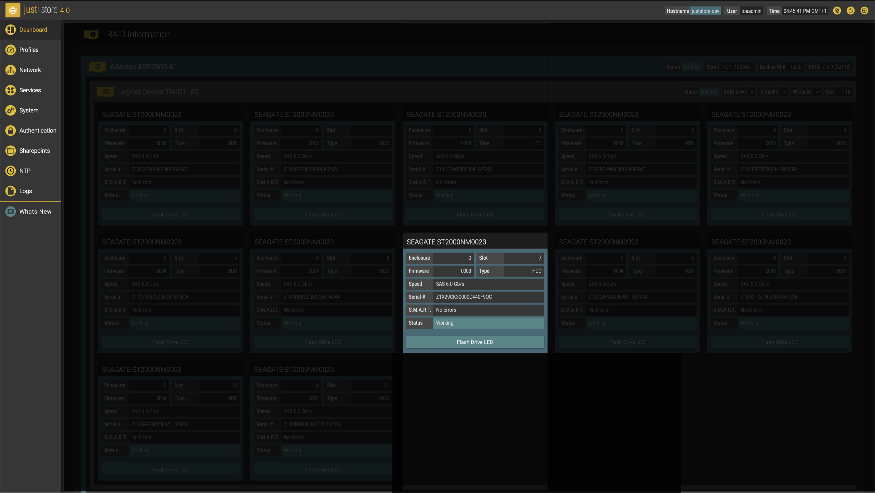Viewport: 875px width, 493px height.
Task: Flash Drive LED for slot 9 drive
Action: (x=780, y=342)
